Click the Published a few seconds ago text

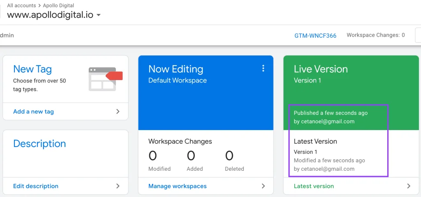coord(331,113)
